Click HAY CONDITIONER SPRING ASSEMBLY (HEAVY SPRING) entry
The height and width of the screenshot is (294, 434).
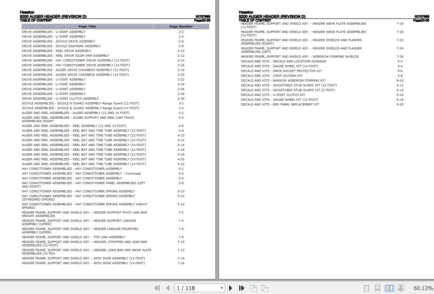click(85, 206)
